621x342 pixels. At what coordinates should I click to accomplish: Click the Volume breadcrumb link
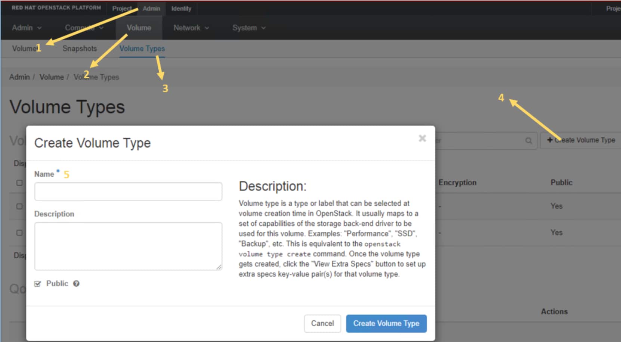pyautogui.click(x=52, y=77)
